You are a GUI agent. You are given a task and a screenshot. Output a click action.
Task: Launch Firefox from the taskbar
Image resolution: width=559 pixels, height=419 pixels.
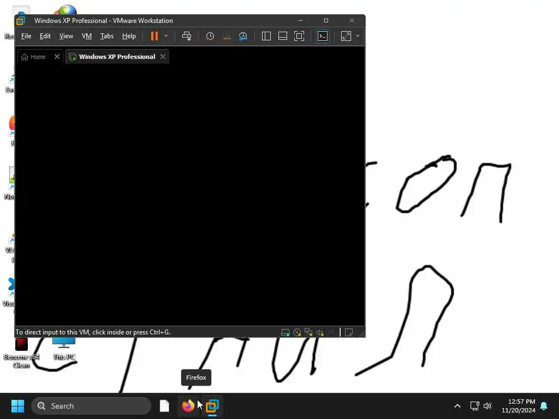188,406
